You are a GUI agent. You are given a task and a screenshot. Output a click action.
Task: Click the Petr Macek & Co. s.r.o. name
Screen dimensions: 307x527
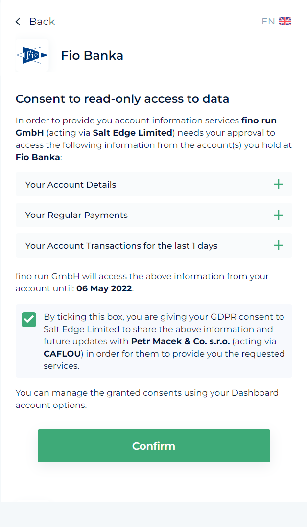tap(180, 341)
